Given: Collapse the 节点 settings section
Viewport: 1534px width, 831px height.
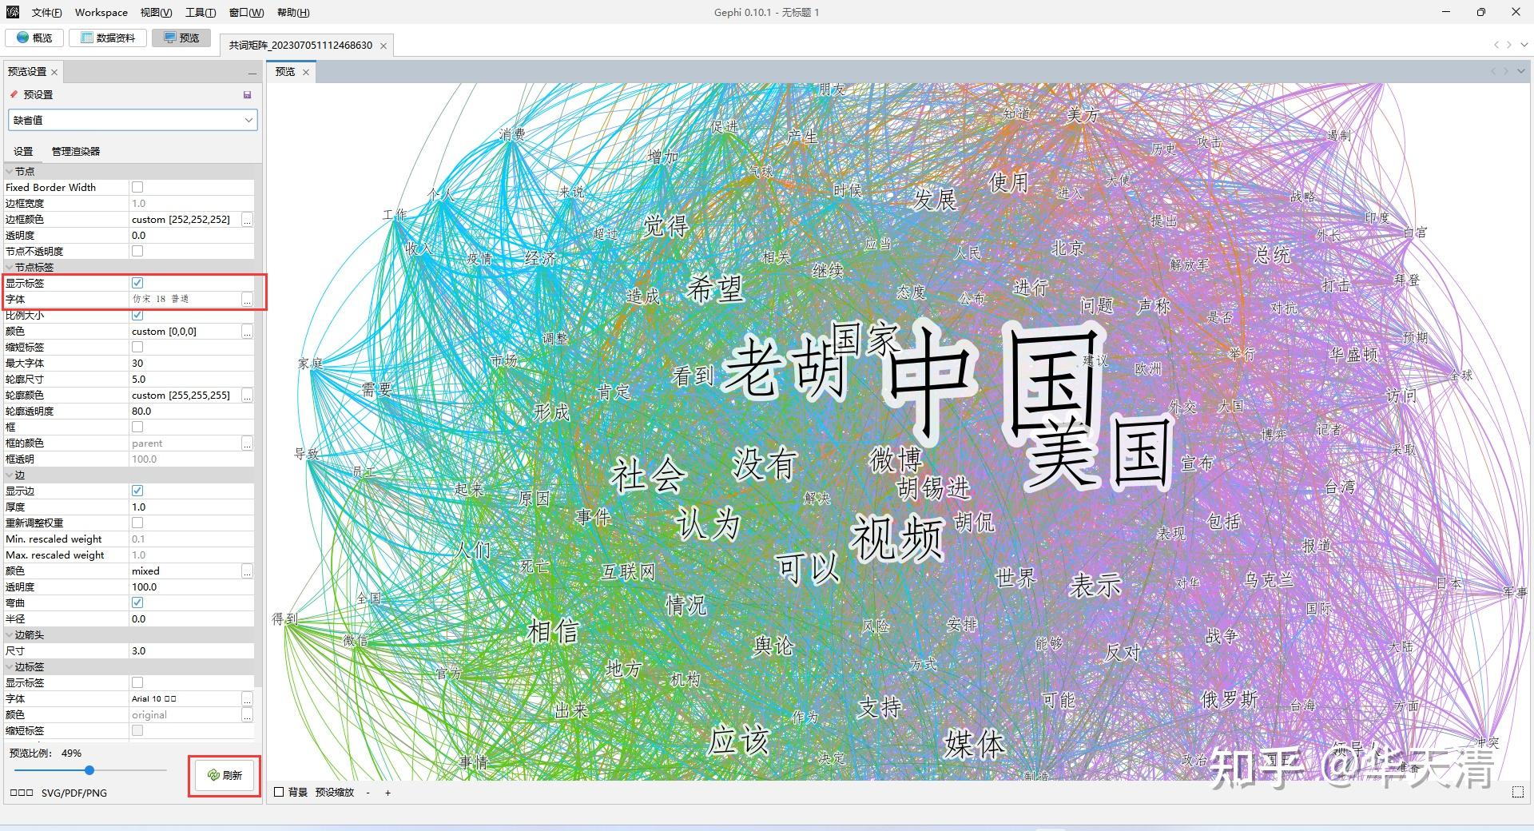Looking at the screenshot, I should pyautogui.click(x=9, y=171).
